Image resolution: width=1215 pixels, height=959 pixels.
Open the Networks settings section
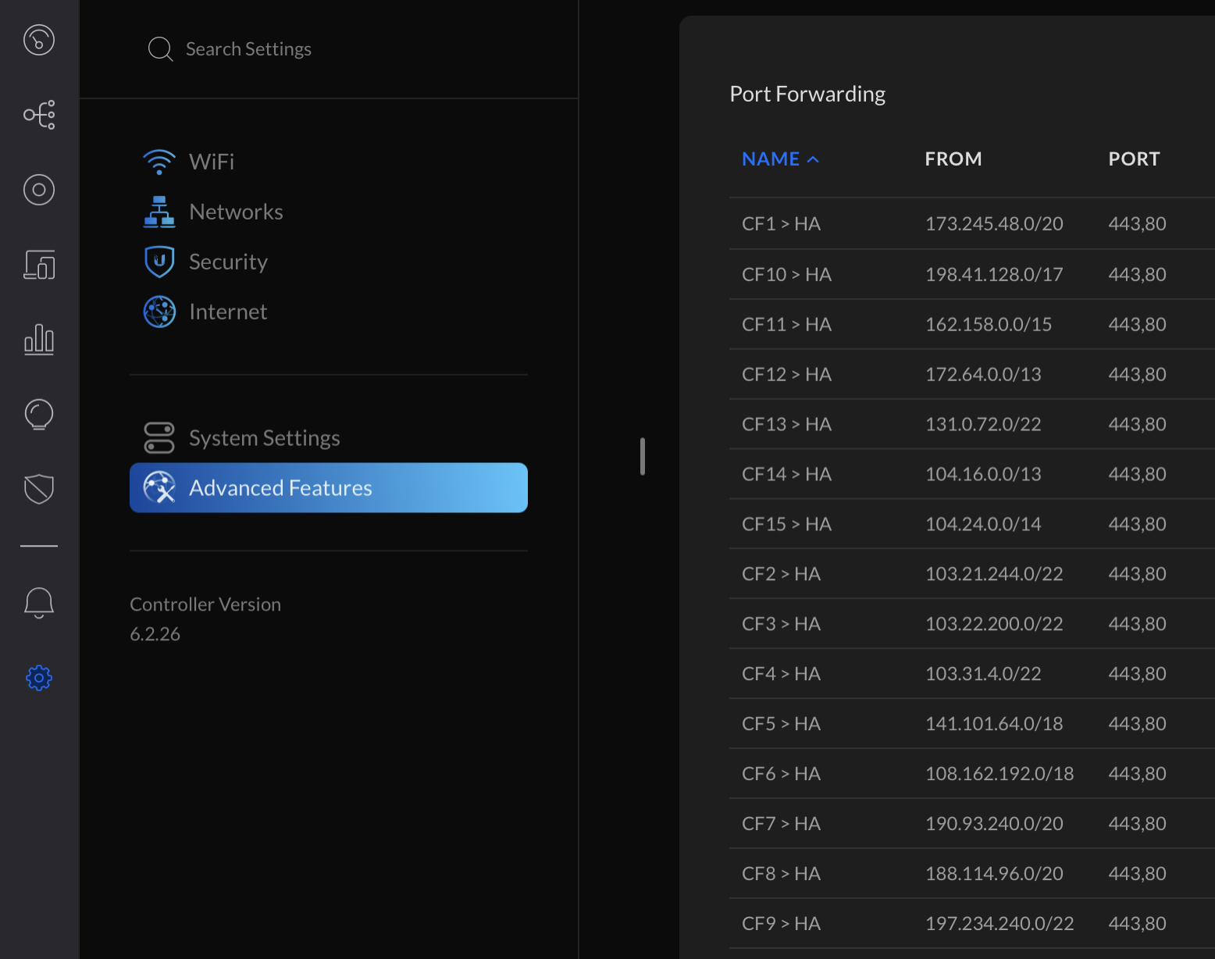(x=235, y=212)
